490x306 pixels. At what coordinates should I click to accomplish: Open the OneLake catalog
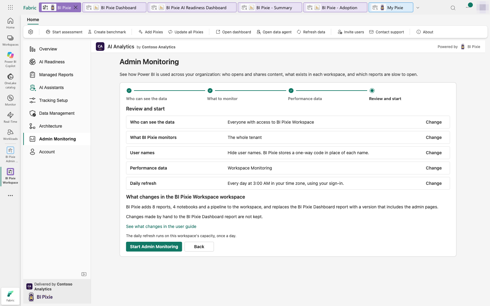click(10, 81)
